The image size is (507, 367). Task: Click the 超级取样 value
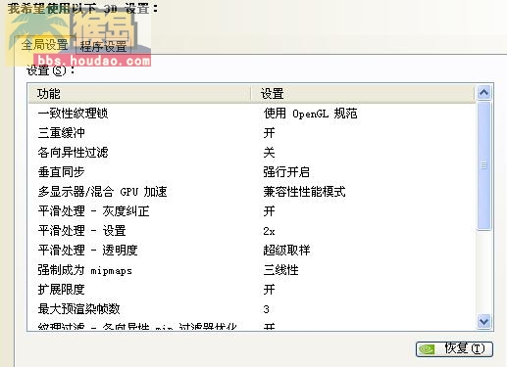click(x=286, y=251)
